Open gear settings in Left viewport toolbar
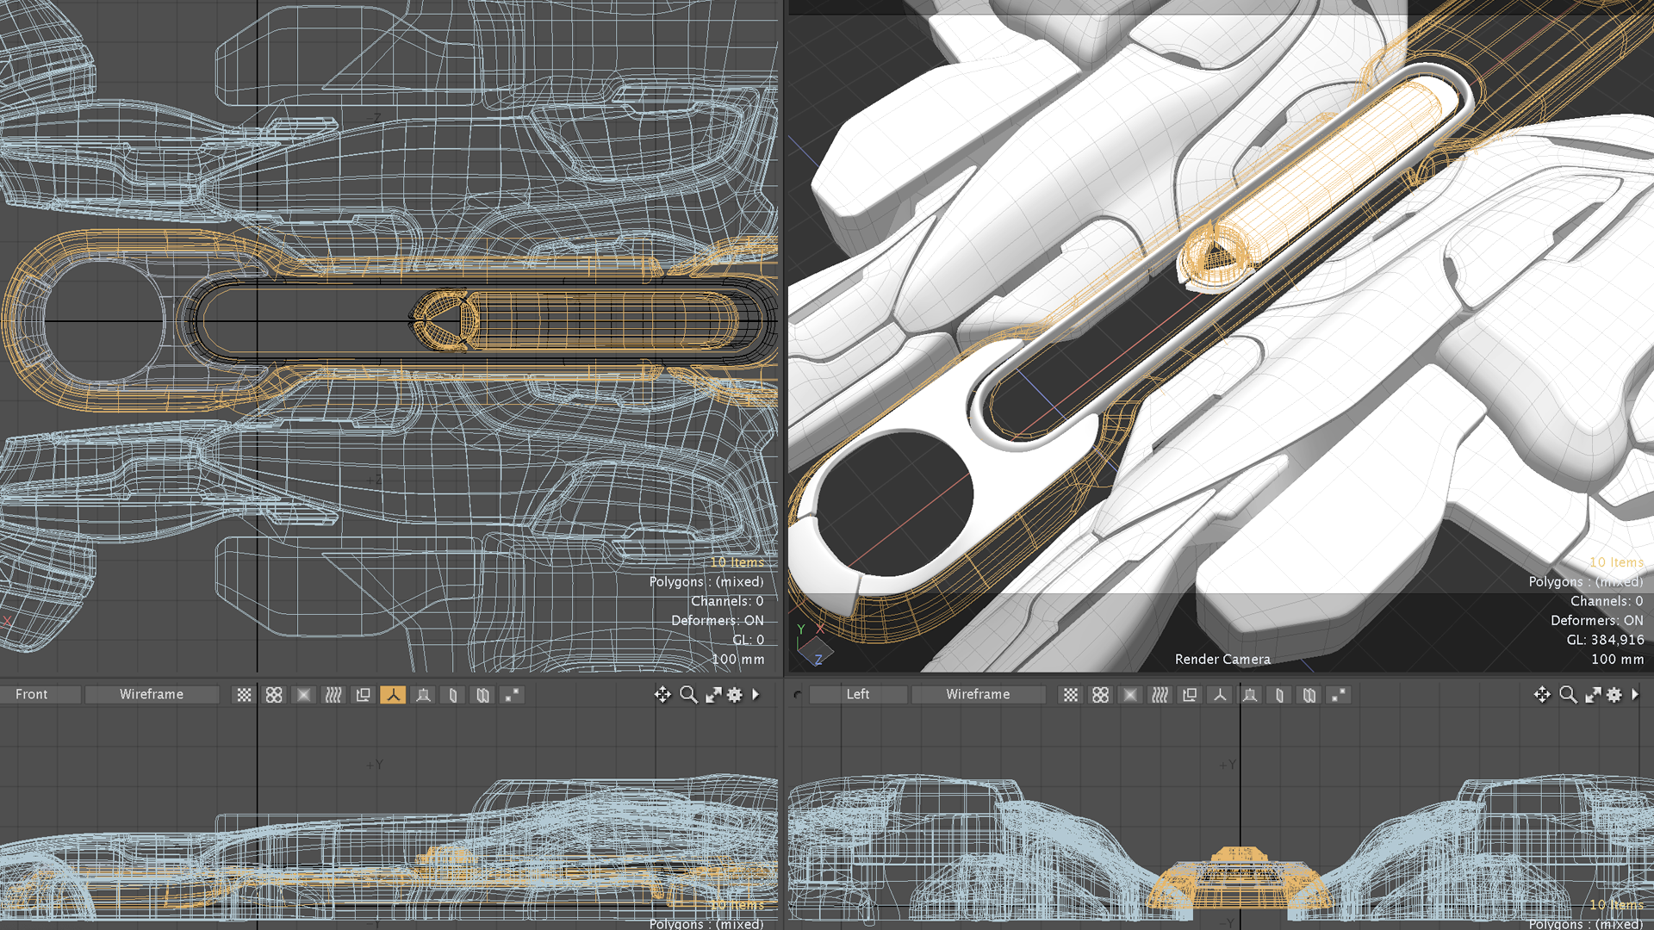Screen dimensions: 1654x930 click(x=1614, y=695)
